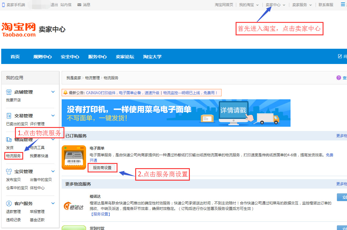The width and height of the screenshot is (347, 230).
Task: Click the blue subscribe button beside 橙诺达
Action: tap(342, 197)
